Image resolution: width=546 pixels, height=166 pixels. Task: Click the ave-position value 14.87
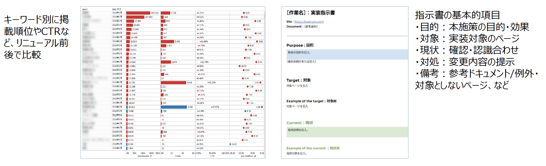tap(234, 144)
